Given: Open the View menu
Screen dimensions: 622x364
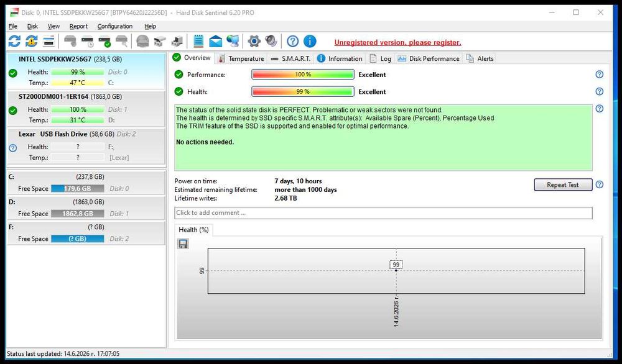Looking at the screenshot, I should tap(53, 26).
